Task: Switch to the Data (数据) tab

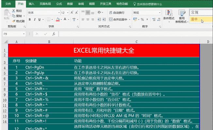Action: pos(70,4)
